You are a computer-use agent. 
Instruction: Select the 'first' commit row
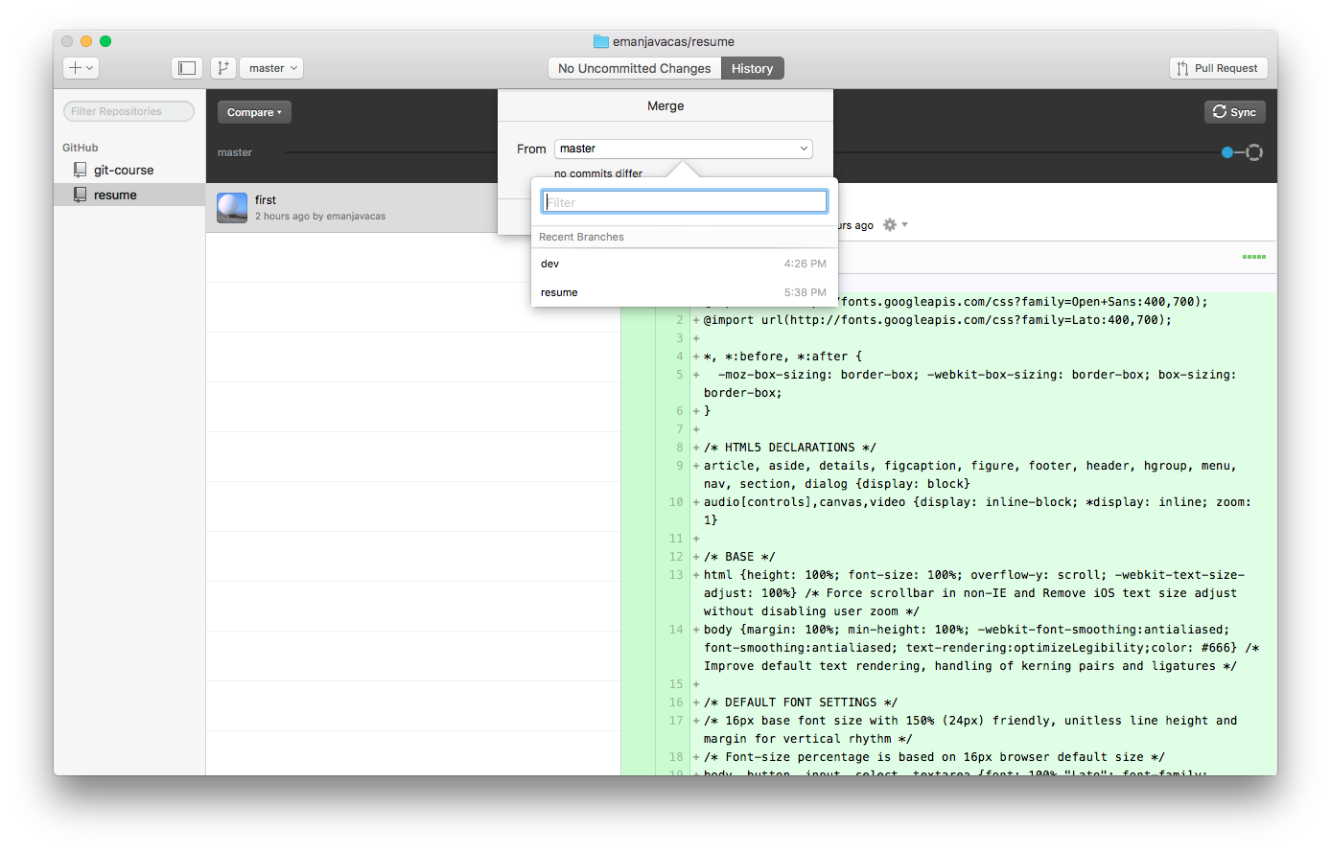353,208
